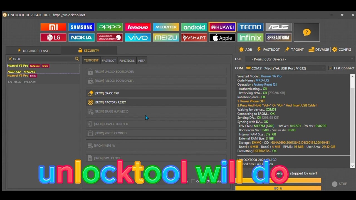Open the TESTPOINT sub-tab
This screenshot has width=356, height=200.
[x=91, y=61]
